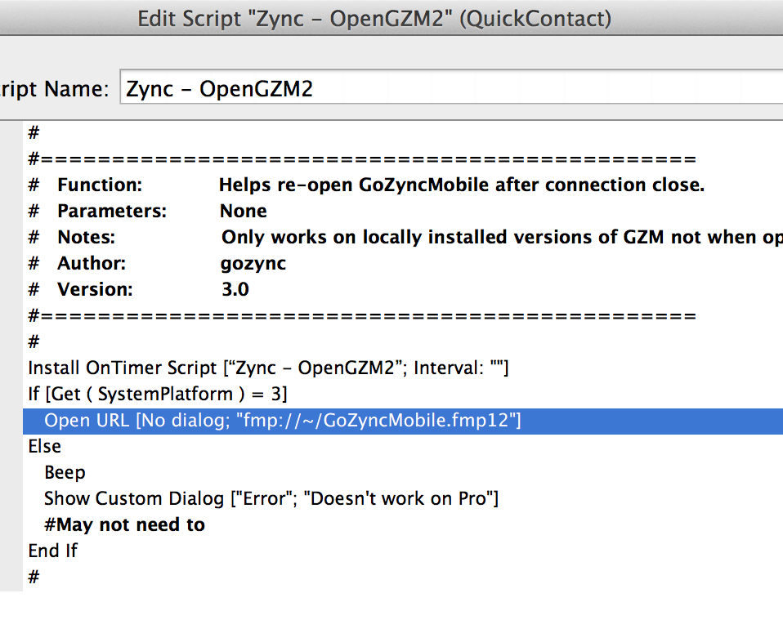This screenshot has height=629, width=783.
Task: Click the Script Name field containing "Zync – OpenGZM2"
Action: (451, 87)
